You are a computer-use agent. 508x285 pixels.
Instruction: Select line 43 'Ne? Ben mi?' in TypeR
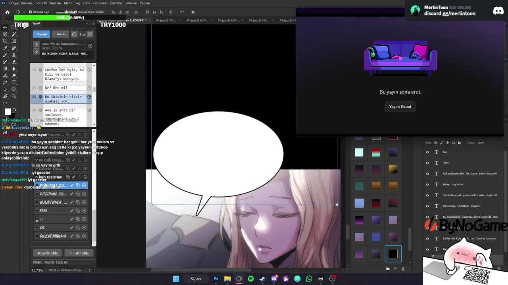[x=61, y=88]
